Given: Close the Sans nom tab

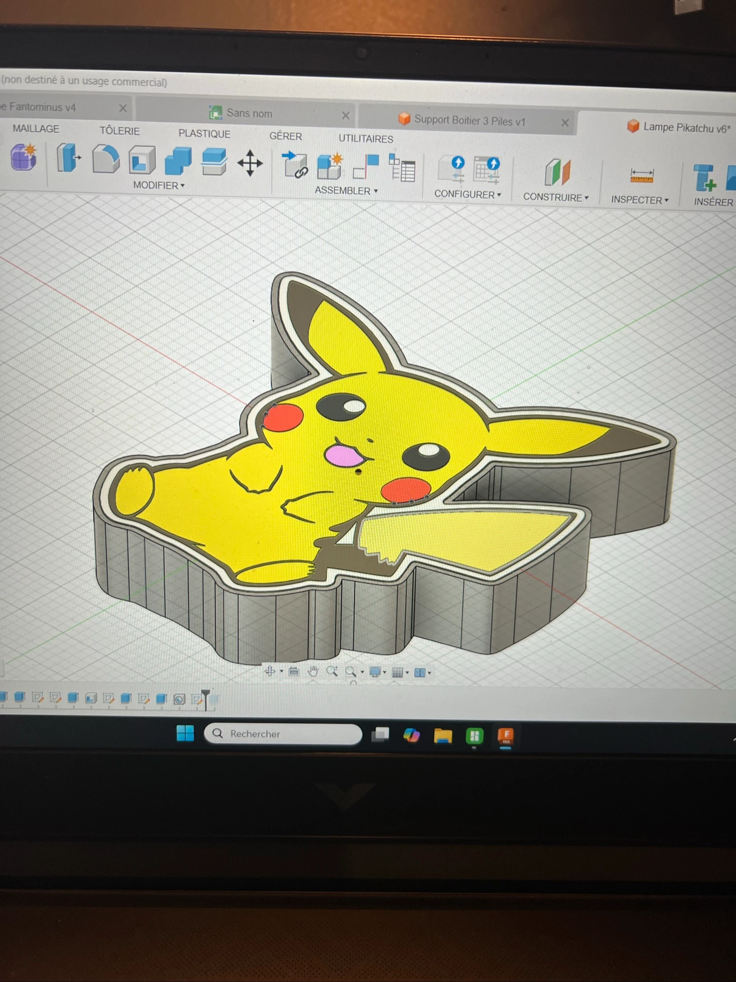Looking at the screenshot, I should point(346,116).
